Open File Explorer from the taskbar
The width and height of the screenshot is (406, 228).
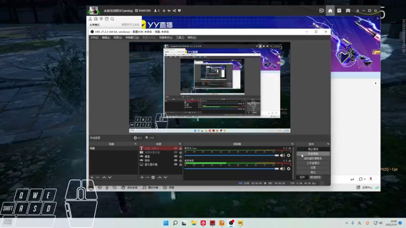(x=194, y=223)
